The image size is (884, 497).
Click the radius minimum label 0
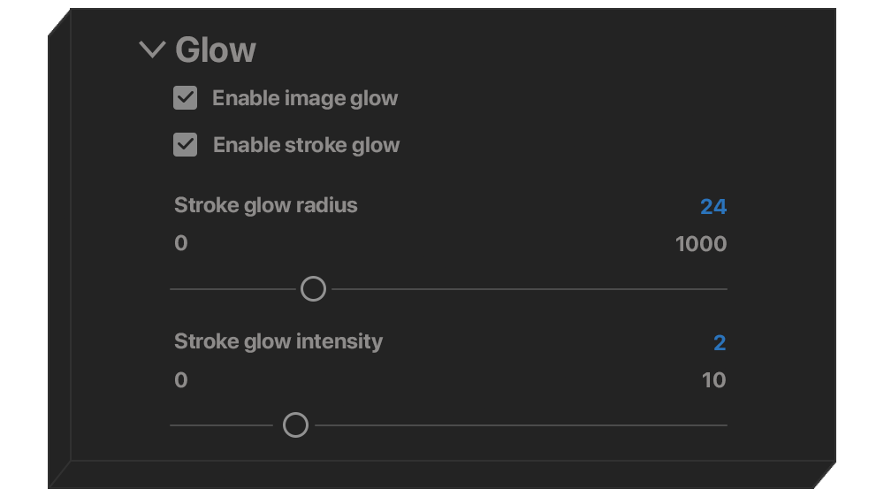pos(181,244)
